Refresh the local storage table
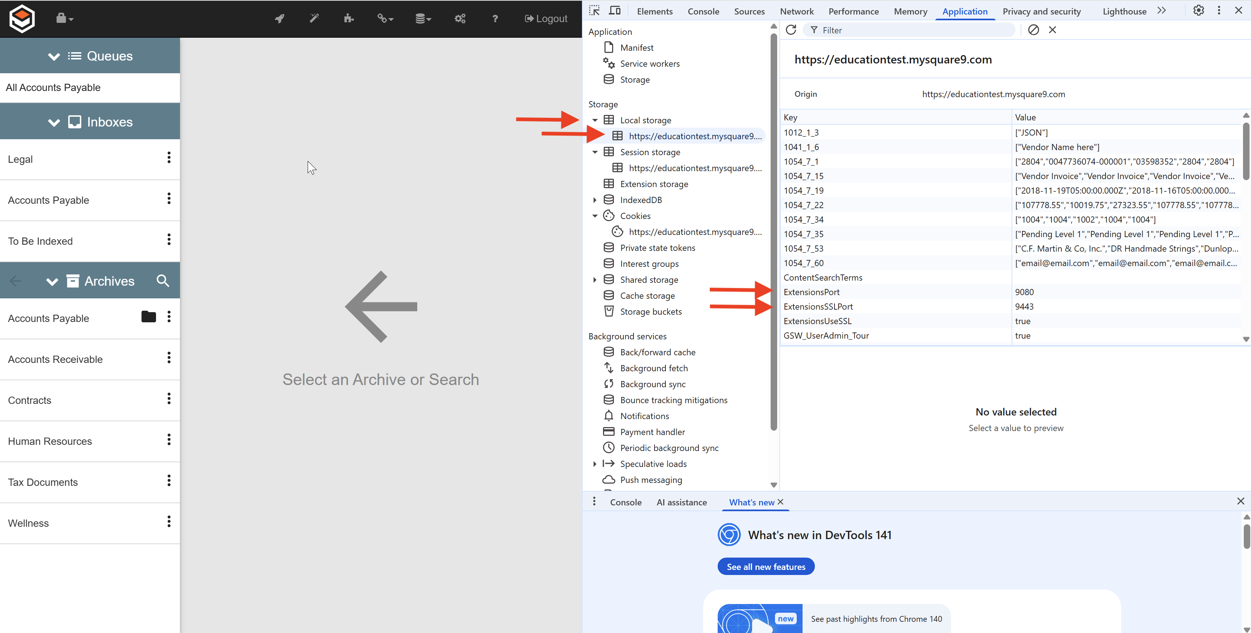The image size is (1251, 633). pos(791,30)
